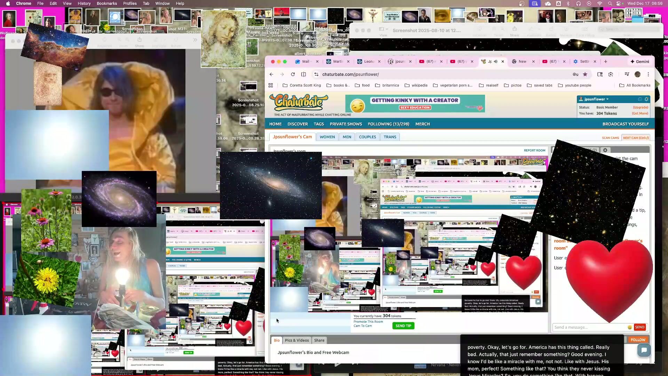Viewport: 668px width, 376px height.
Task: Expand the jpsunflower account dropdown
Action: (596, 99)
